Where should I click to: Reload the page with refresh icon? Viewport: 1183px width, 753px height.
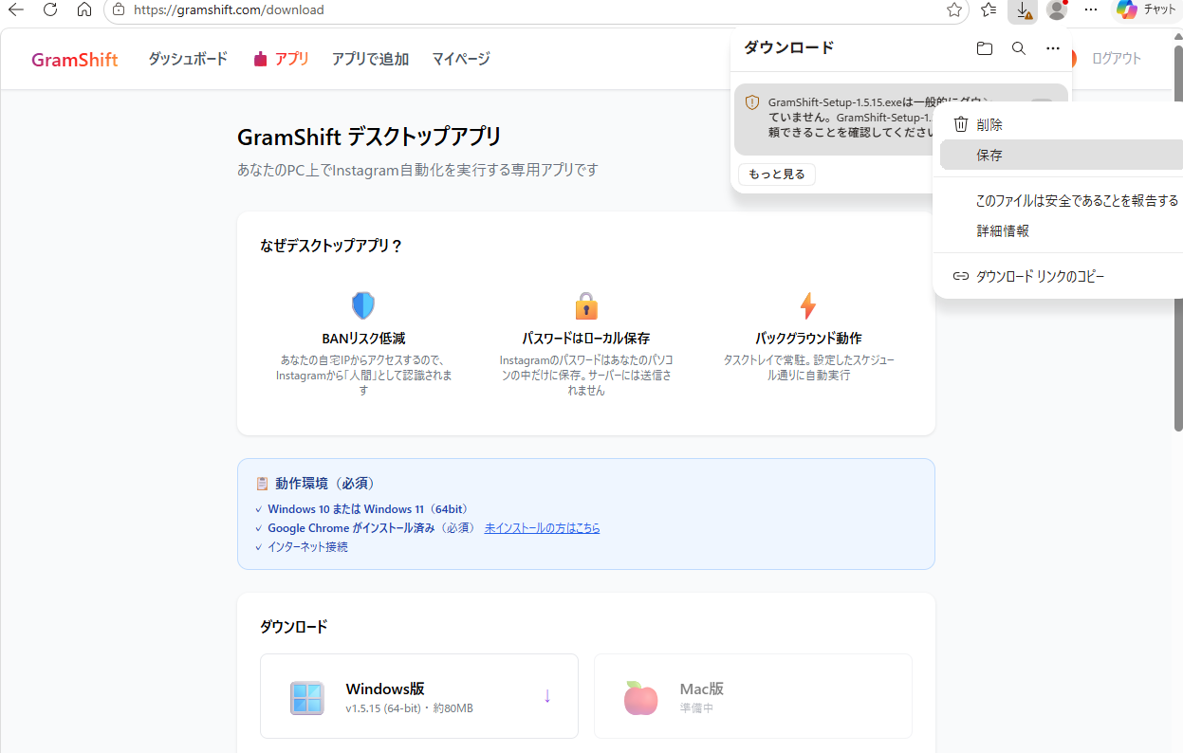(50, 9)
